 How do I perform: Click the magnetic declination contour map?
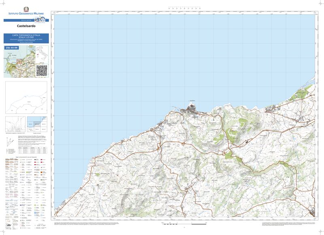[15, 124]
